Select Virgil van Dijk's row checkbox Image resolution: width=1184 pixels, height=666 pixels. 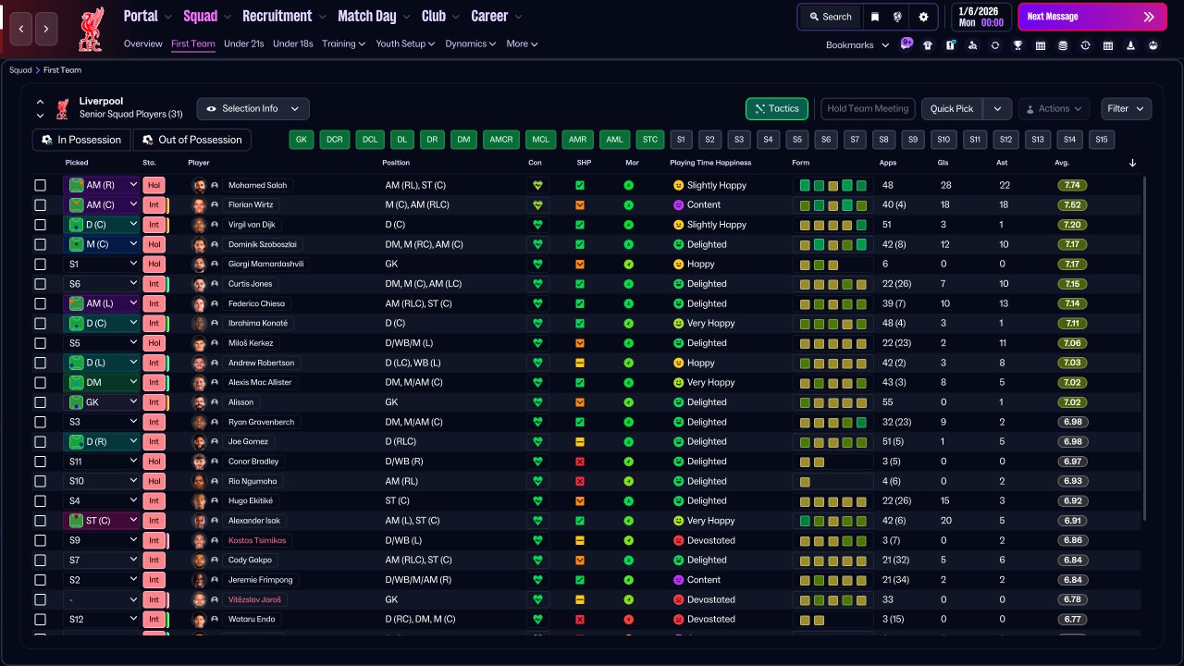click(x=40, y=225)
